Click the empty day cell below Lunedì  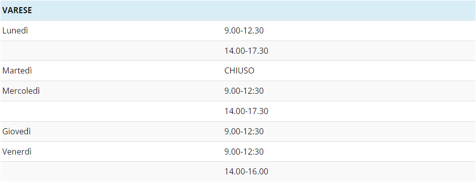pyautogui.click(x=111, y=51)
